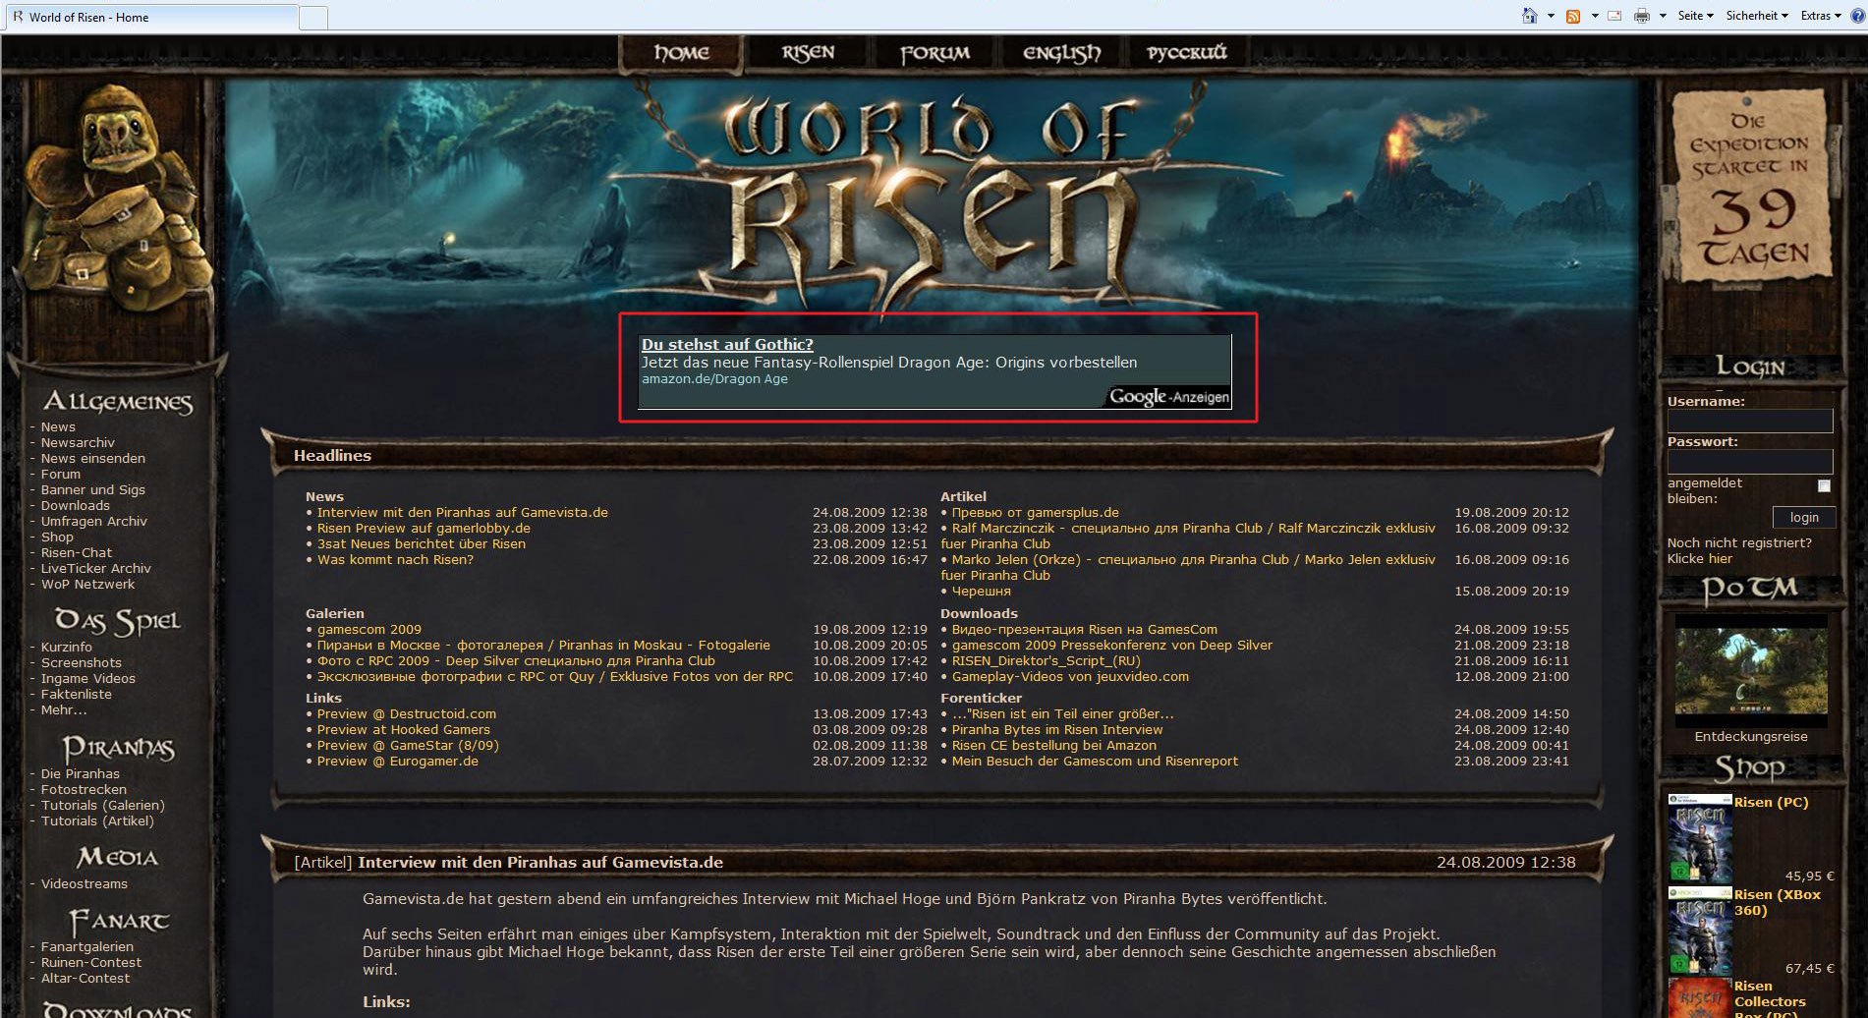Screen dimensions: 1868x1018
Task: Open 'Tutorials (Galerien)' sidebar link
Action: pyautogui.click(x=103, y=806)
